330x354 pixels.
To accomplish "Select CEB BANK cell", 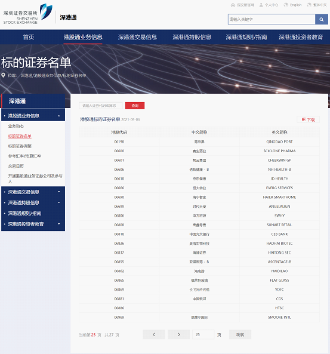I will (x=279, y=234).
